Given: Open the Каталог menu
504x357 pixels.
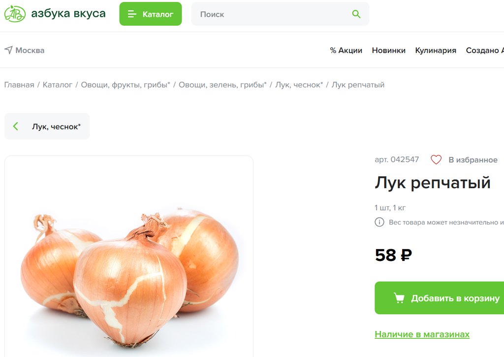Looking at the screenshot, I should pos(151,14).
